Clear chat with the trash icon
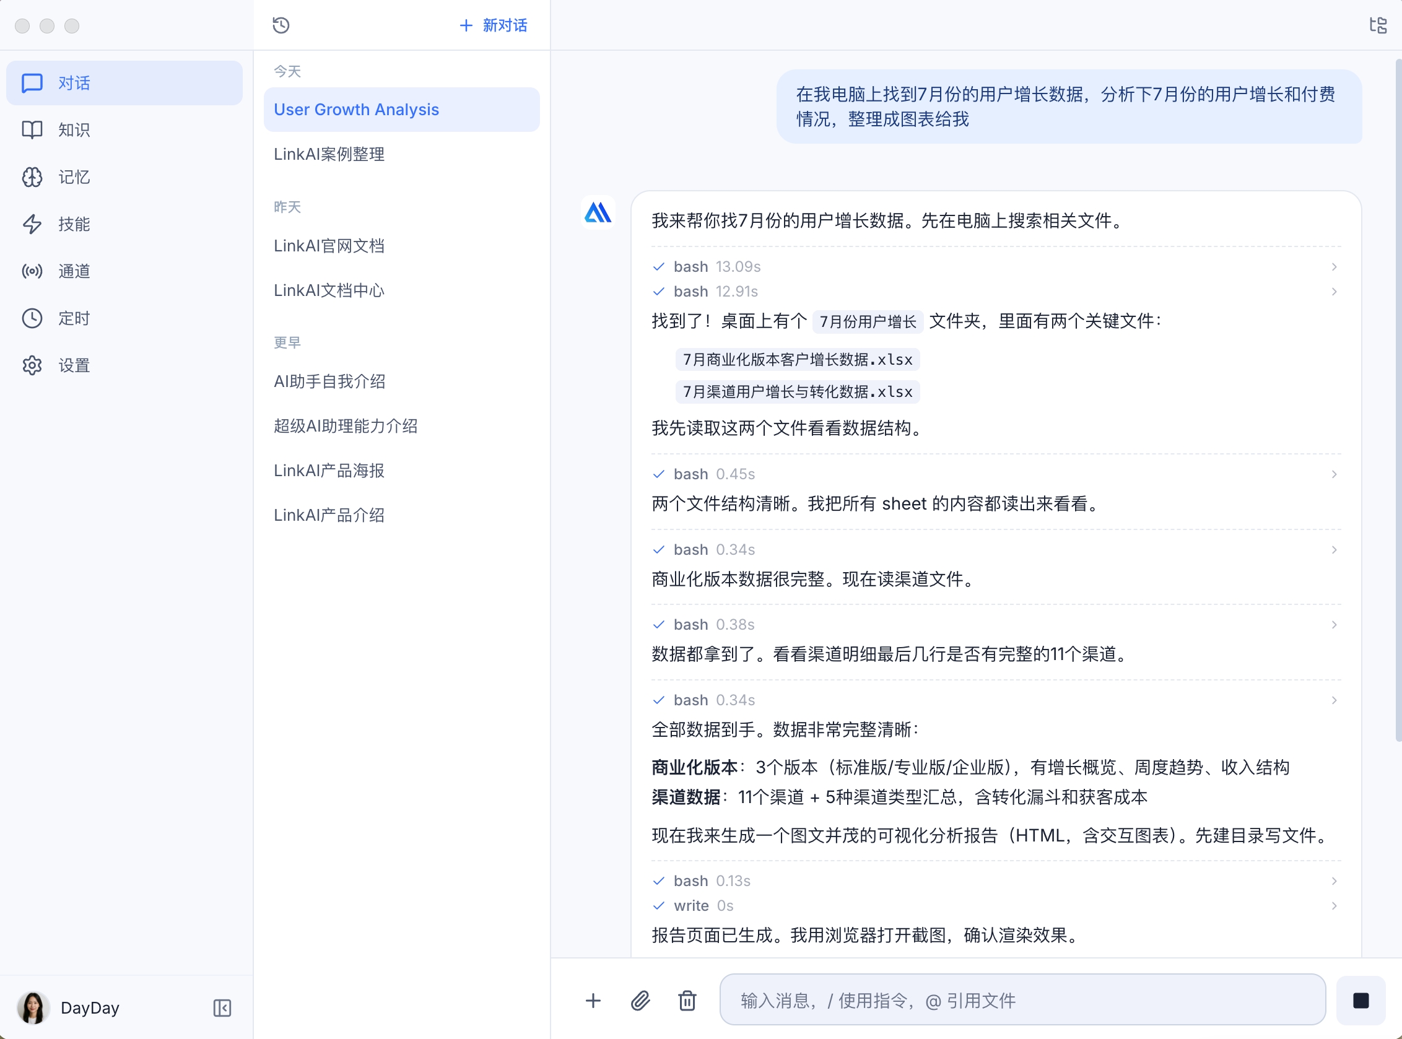1402x1039 pixels. click(687, 1000)
